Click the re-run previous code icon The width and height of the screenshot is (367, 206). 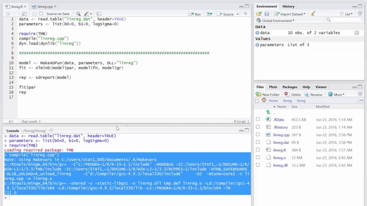pos(209,14)
